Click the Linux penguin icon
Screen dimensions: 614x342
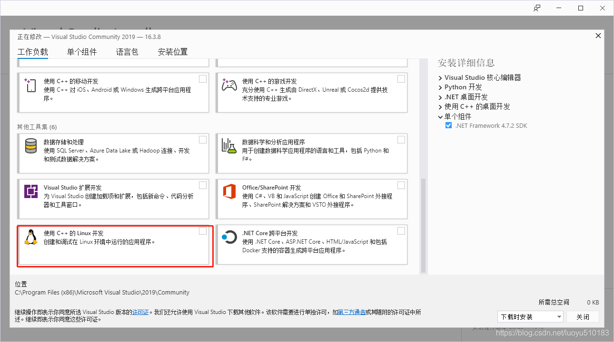point(31,237)
